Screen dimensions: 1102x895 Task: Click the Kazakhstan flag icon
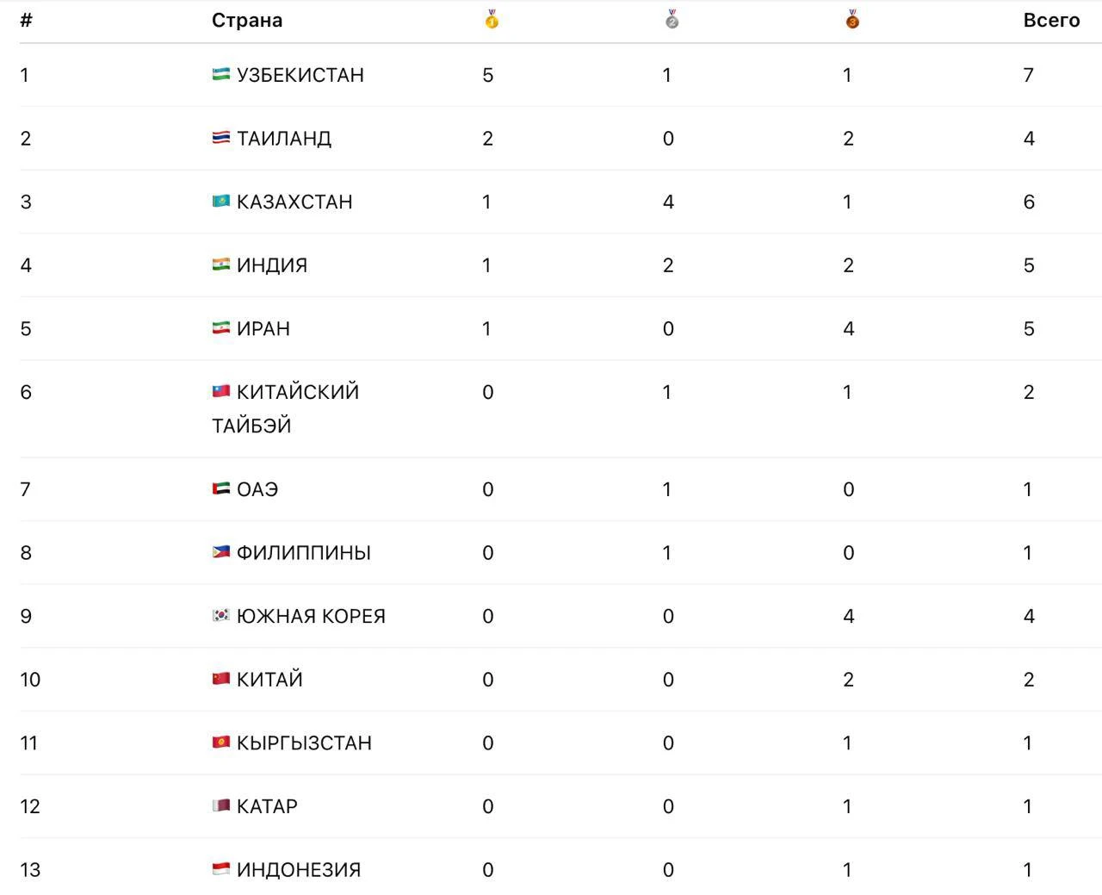pyautogui.click(x=221, y=201)
